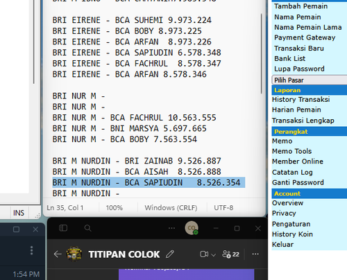Screen dimensions: 347x280
Task: Click line BRI EIRENE - BCA SUHEMI 9.973.224
Action: click(x=132, y=20)
